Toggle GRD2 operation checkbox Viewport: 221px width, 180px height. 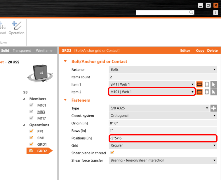click(31, 151)
